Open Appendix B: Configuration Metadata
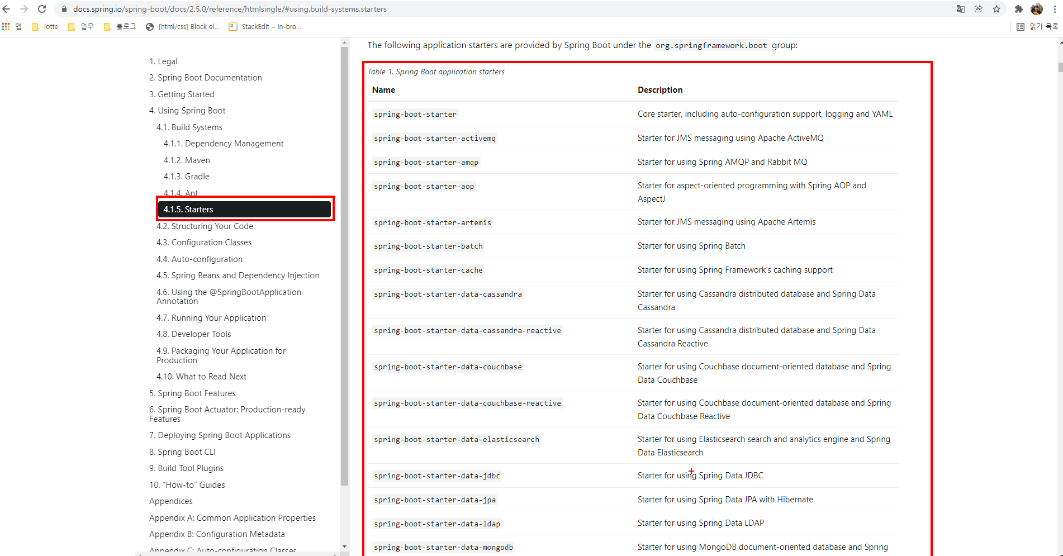 (217, 534)
